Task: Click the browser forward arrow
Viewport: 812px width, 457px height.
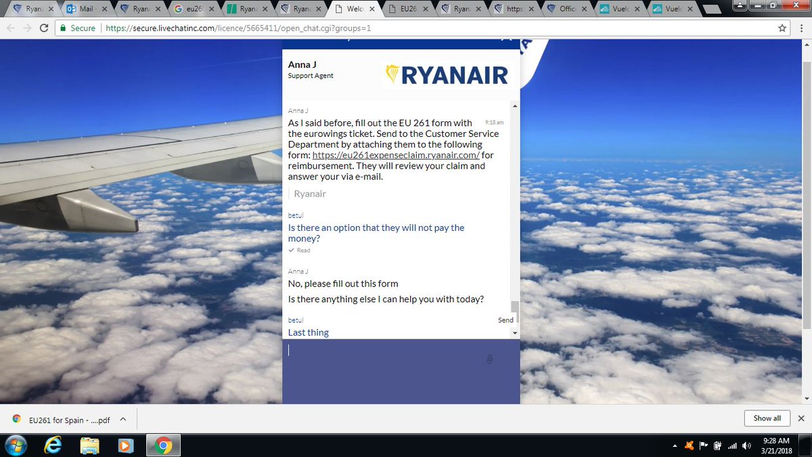Action: [27, 28]
